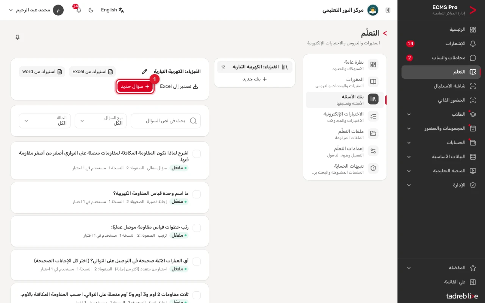Open the نوع السؤال filter dropdown
This screenshot has width=485, height=303.
[101, 121]
